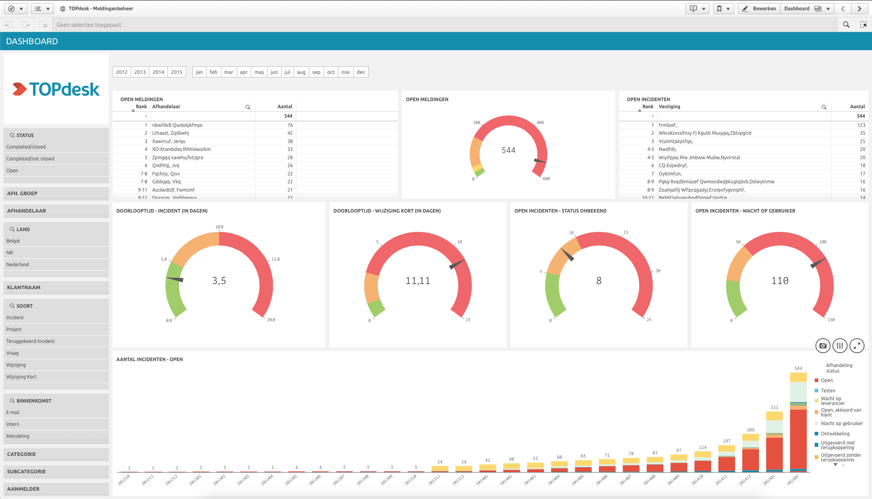Click the step forward selection icon

pos(26,25)
